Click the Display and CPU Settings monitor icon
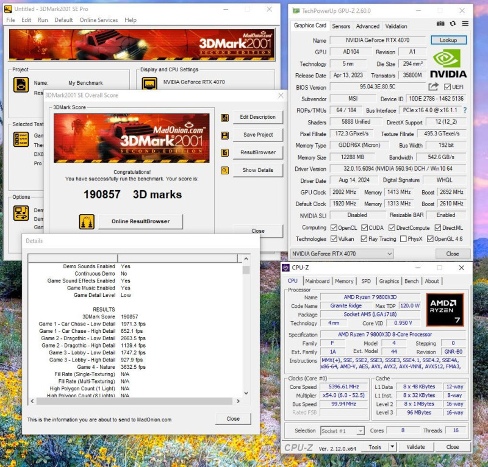 click(x=149, y=84)
